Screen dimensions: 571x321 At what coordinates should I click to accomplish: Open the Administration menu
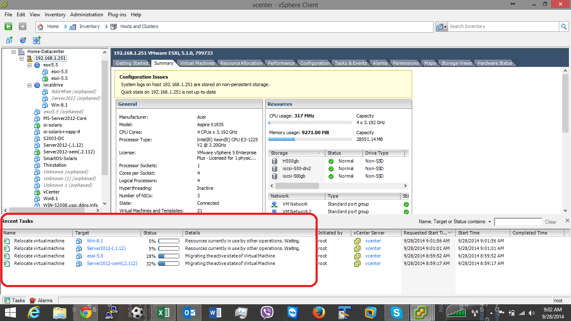[87, 15]
